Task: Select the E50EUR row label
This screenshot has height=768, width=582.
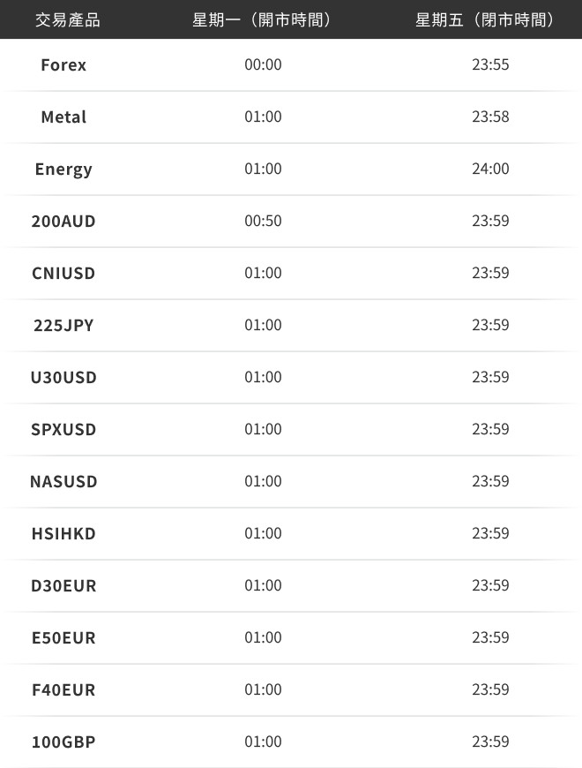Action: [x=63, y=637]
